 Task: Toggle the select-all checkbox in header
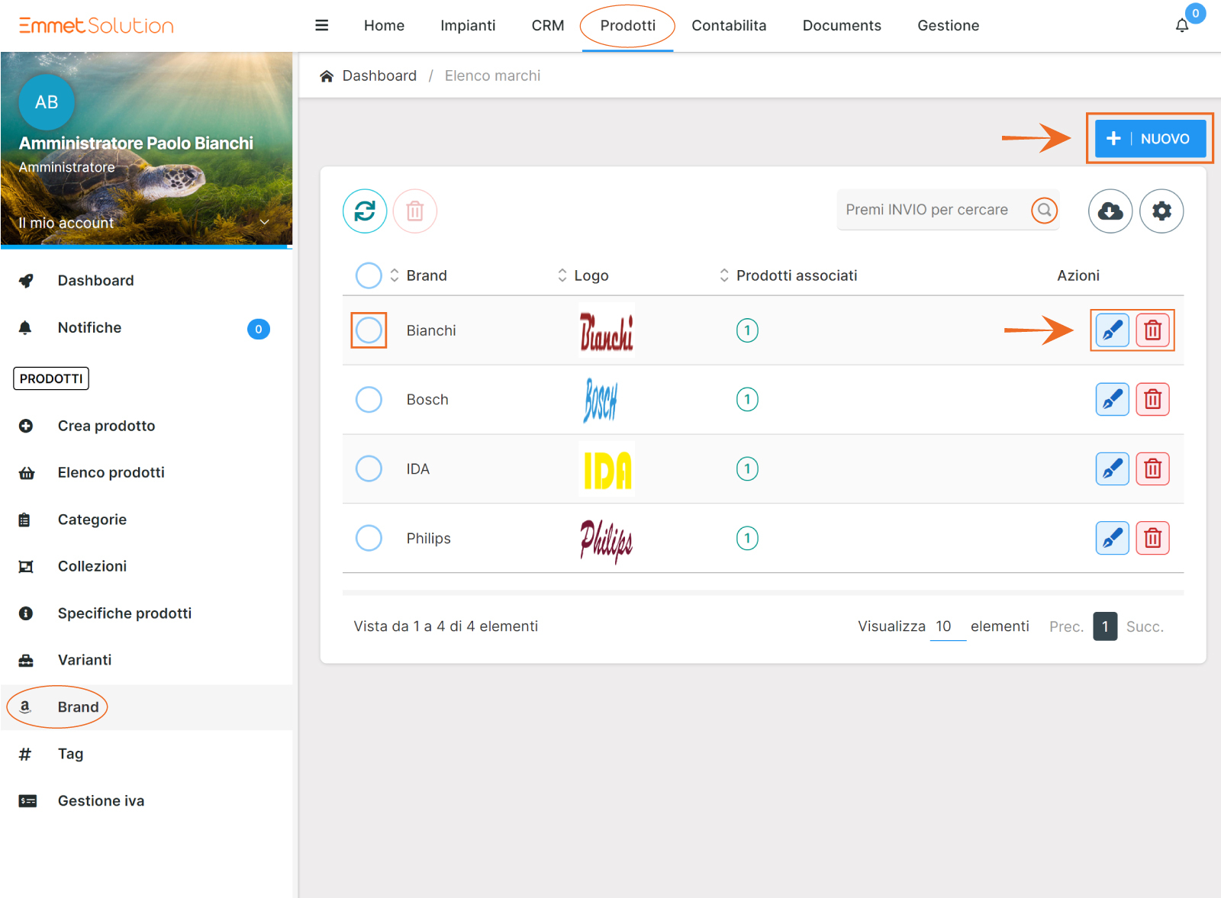(x=369, y=275)
